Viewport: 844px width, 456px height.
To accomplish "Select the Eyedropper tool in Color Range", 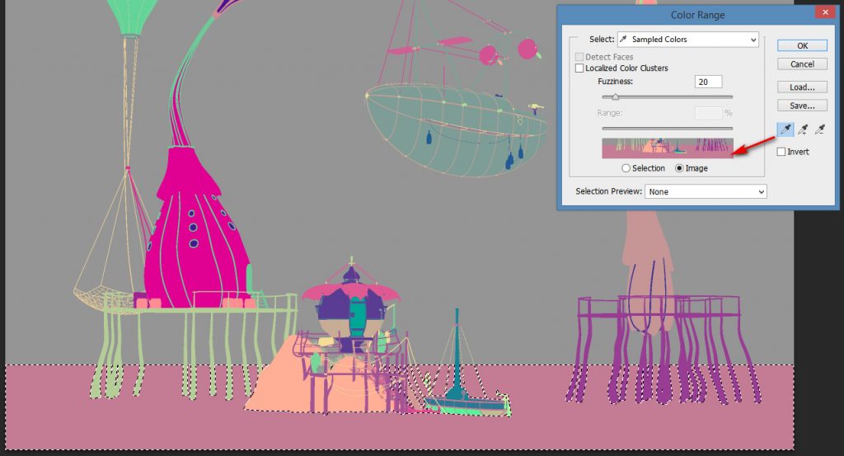I will 784,129.
